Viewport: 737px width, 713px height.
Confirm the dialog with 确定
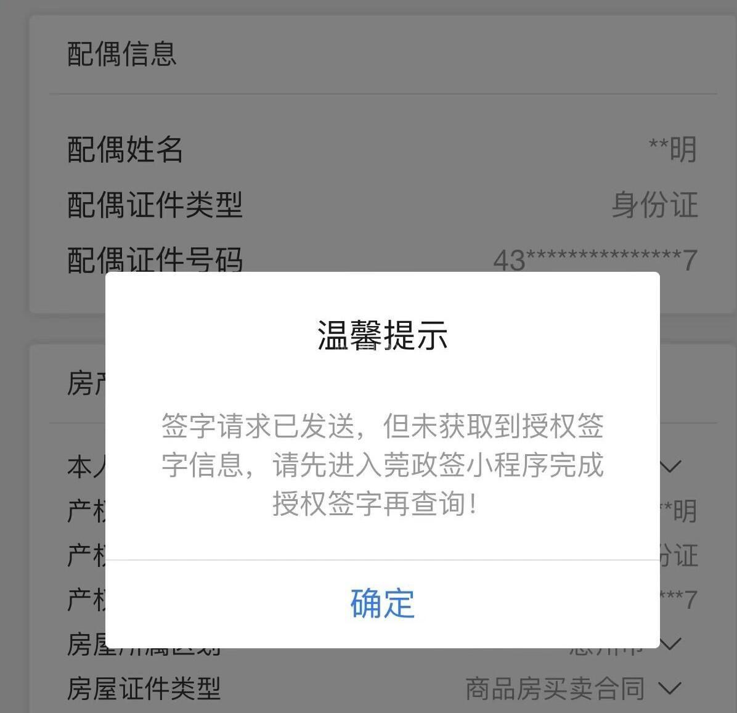[382, 603]
